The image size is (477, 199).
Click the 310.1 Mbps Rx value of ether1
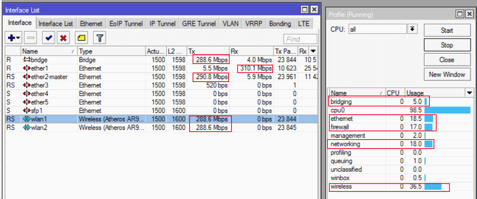click(x=255, y=68)
